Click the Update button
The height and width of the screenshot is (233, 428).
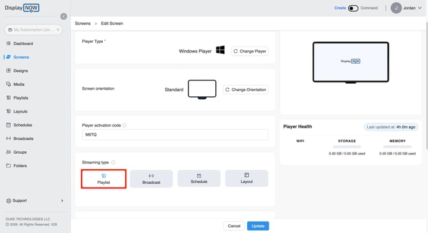(258, 226)
